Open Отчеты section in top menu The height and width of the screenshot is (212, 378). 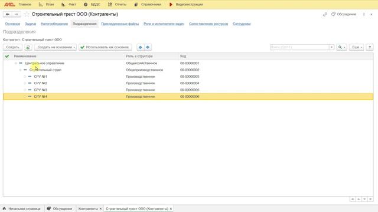point(117,4)
